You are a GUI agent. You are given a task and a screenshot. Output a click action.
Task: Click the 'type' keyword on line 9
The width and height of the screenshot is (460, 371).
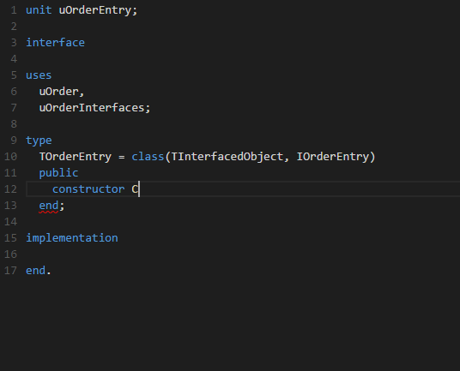(x=39, y=141)
